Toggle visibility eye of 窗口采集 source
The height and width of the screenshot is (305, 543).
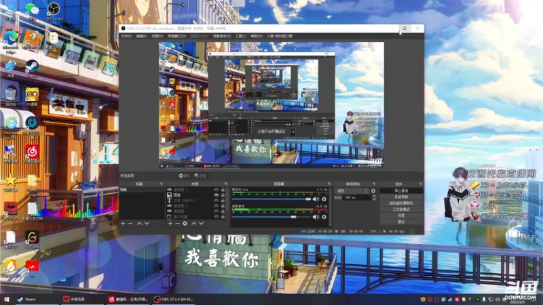pyautogui.click(x=216, y=216)
